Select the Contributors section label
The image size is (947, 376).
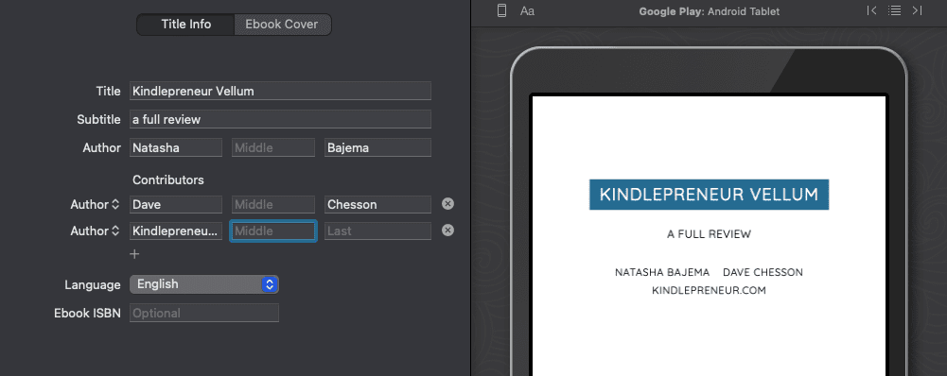tap(167, 179)
